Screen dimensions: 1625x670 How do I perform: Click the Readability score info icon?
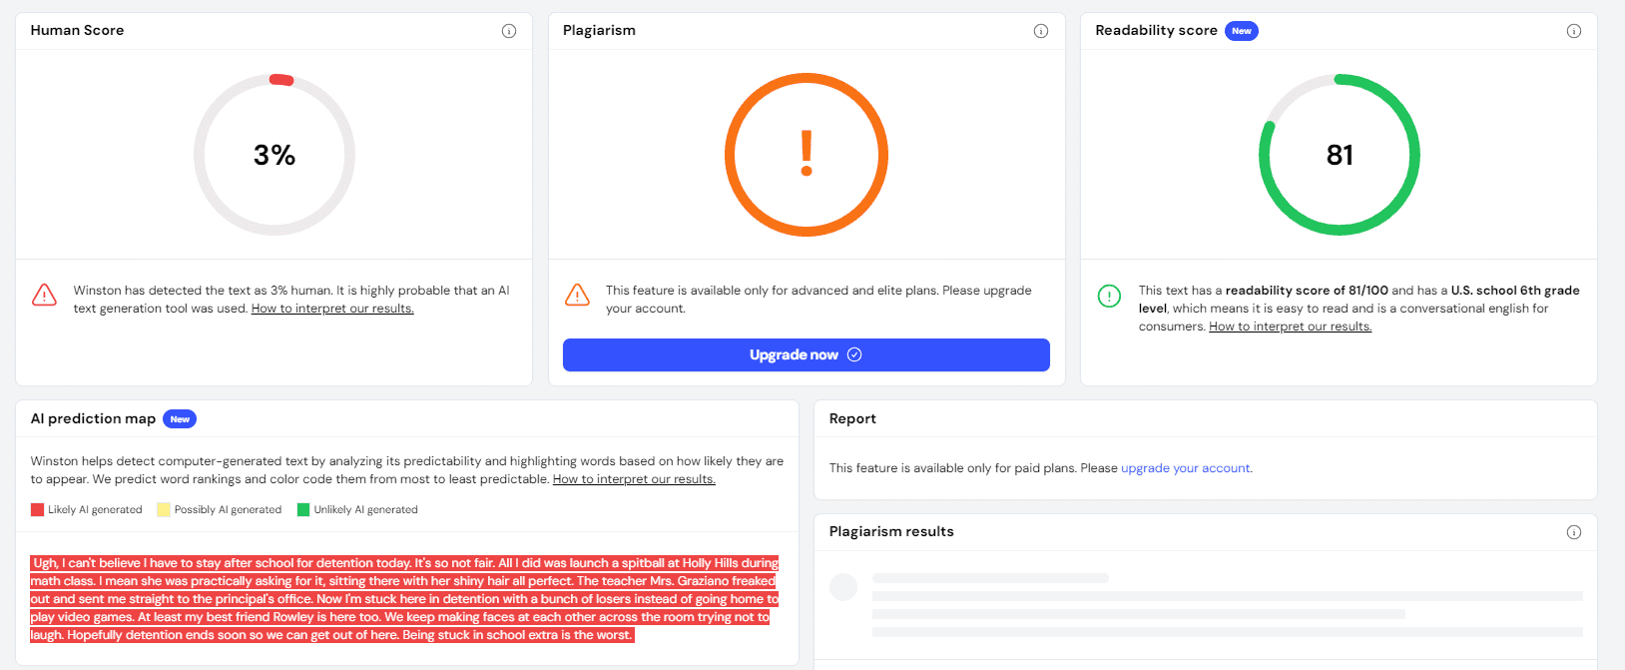(x=1574, y=31)
